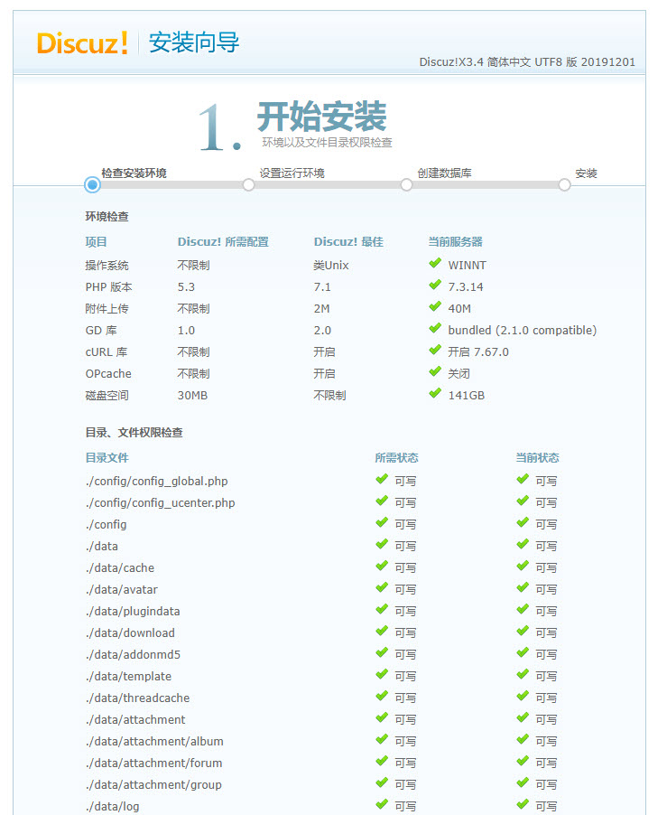Screen dimensions: 667x815
Task: Click the 创建数据库 step label
Action: pos(444,173)
